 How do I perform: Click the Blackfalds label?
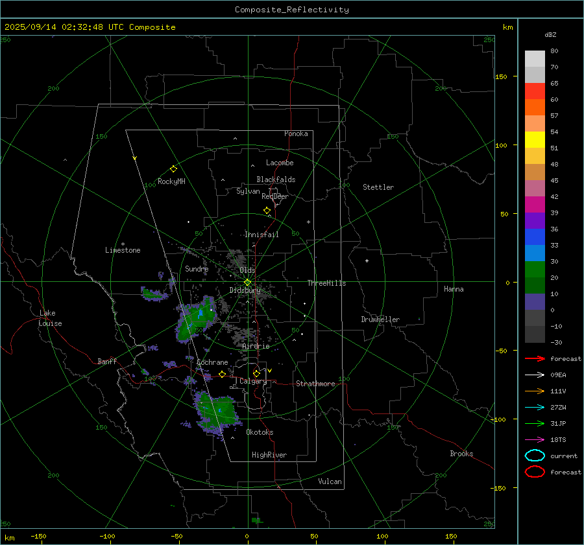[276, 180]
